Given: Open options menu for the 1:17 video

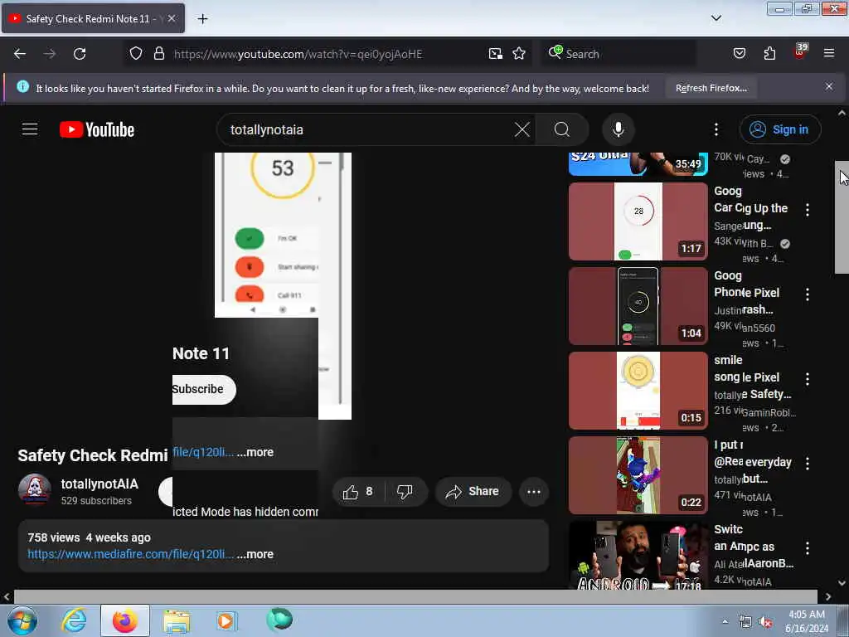Looking at the screenshot, I should point(808,210).
